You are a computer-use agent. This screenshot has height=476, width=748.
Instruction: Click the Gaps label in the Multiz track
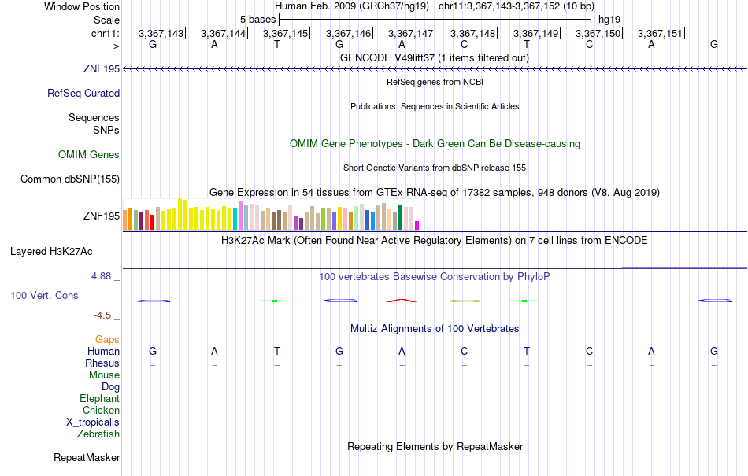point(107,339)
